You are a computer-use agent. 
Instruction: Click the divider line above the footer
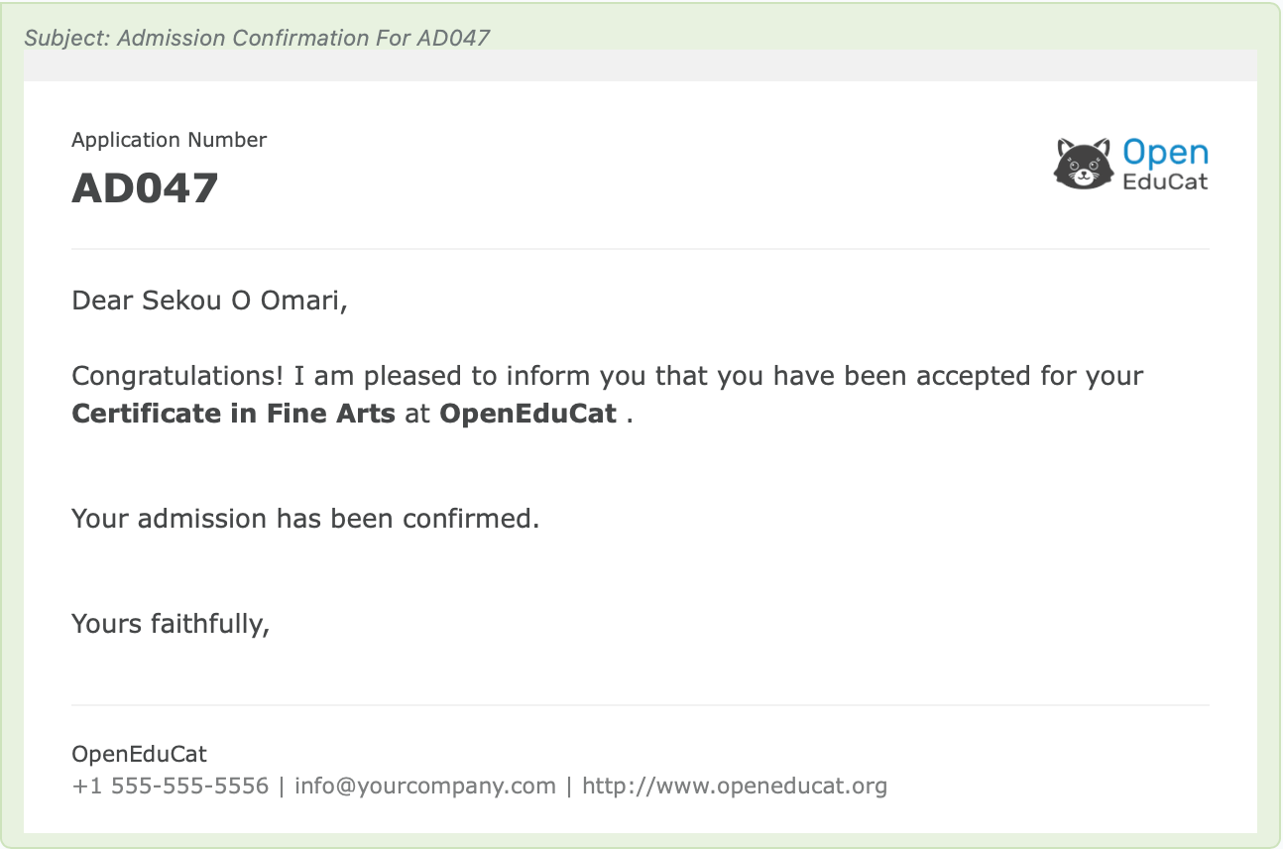641,705
